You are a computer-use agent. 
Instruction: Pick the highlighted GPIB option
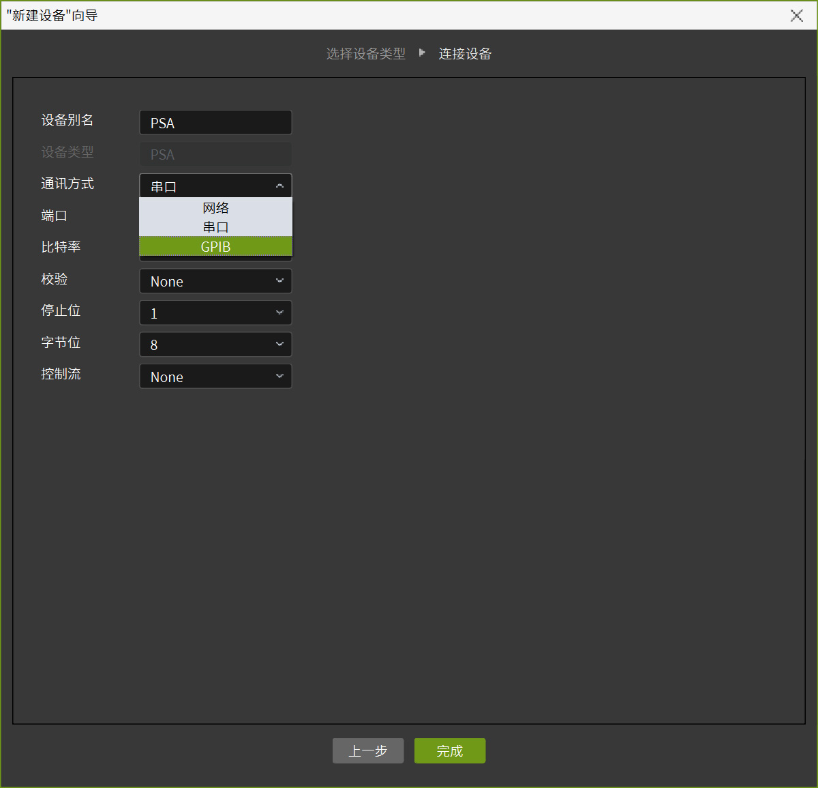[215, 246]
